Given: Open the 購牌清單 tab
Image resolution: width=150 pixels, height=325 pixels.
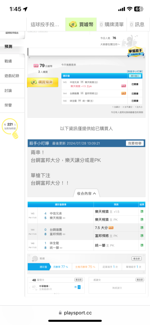Looking at the screenshot, I should [112, 24].
